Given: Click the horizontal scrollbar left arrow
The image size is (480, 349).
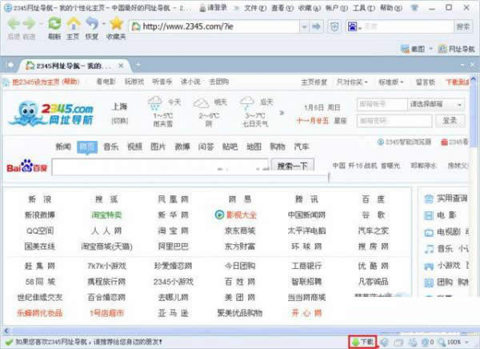Looking at the screenshot, I should 6,331.
